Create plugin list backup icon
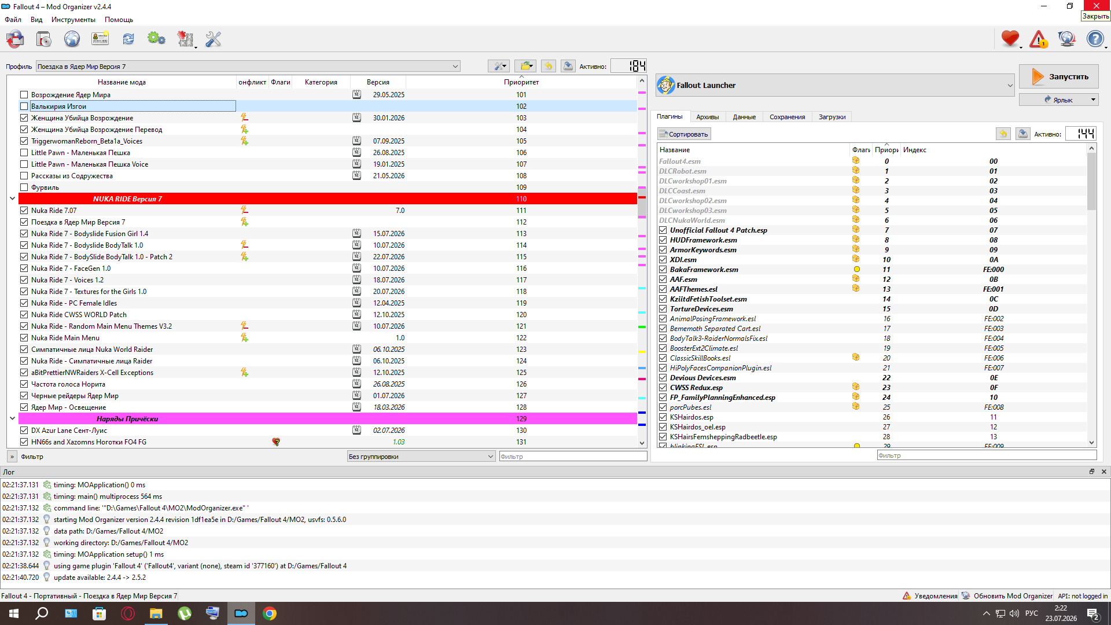The height and width of the screenshot is (625, 1111). pos(1023,134)
